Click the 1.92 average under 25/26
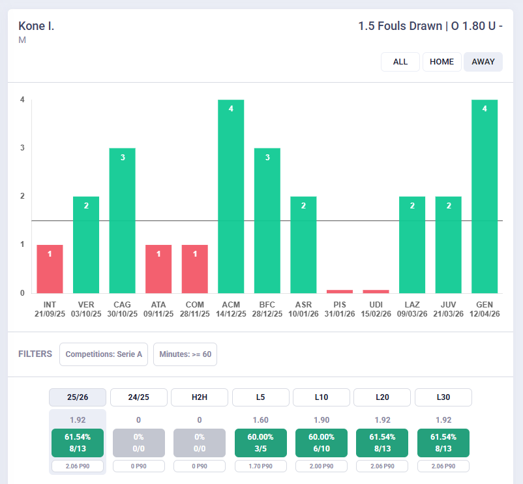The image size is (523, 484). point(78,420)
